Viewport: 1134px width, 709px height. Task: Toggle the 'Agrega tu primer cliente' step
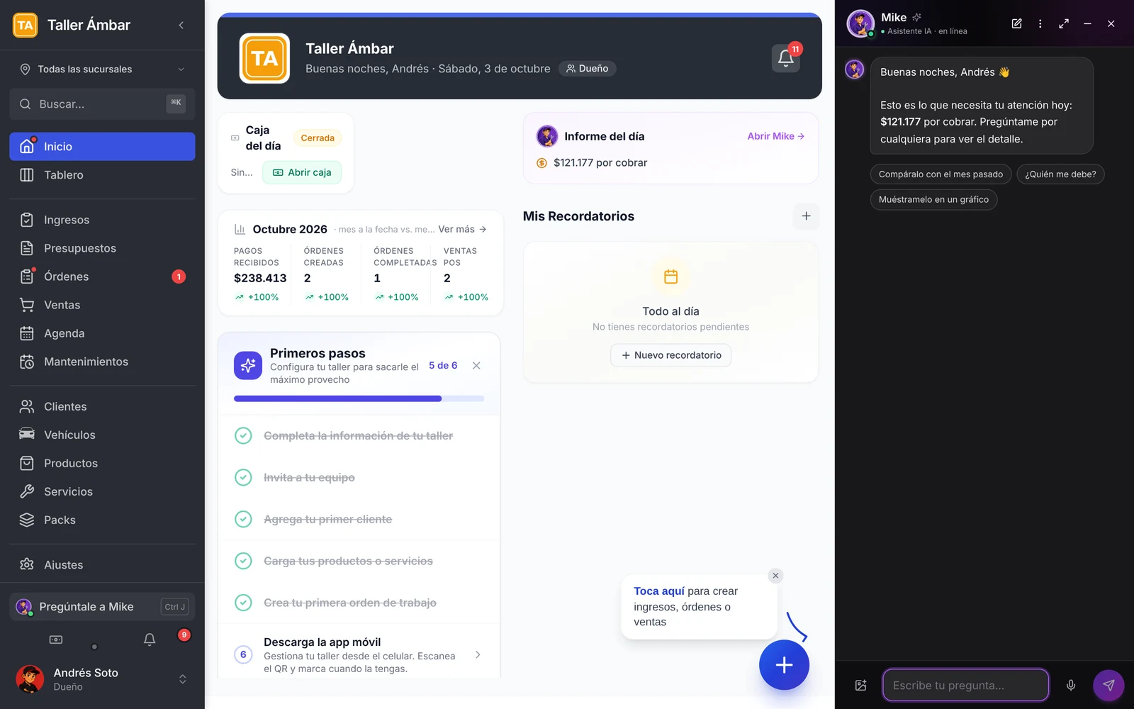click(243, 519)
